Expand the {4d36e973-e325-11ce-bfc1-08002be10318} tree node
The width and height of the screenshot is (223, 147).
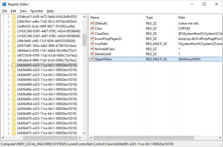pos(8,133)
